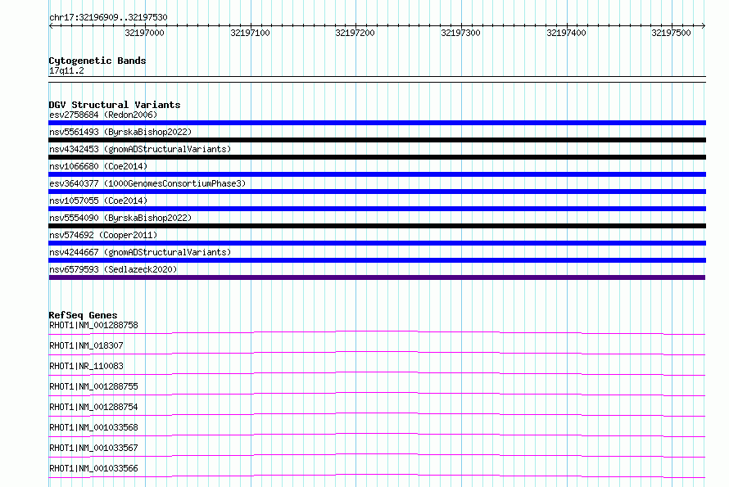The width and height of the screenshot is (729, 487).
Task: Click ruler position label 32197500
Action: [671, 33]
